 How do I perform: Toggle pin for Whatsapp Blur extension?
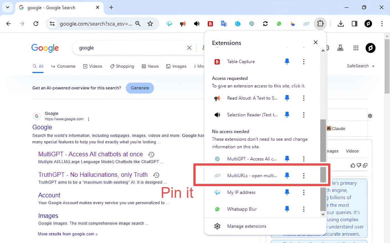click(x=287, y=209)
